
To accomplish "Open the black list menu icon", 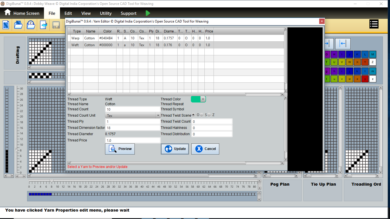I will pyautogui.click(x=374, y=24).
